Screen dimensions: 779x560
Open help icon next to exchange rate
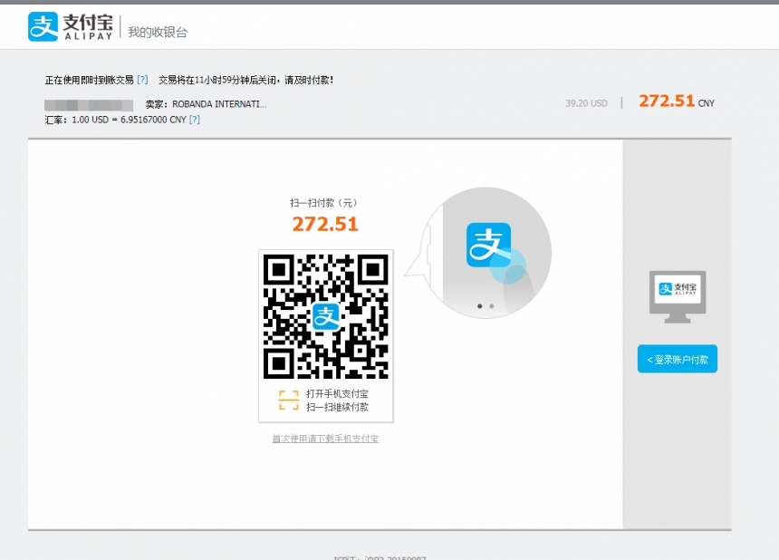point(195,120)
